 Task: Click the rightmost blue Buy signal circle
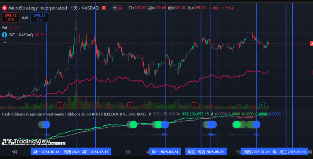(256, 124)
